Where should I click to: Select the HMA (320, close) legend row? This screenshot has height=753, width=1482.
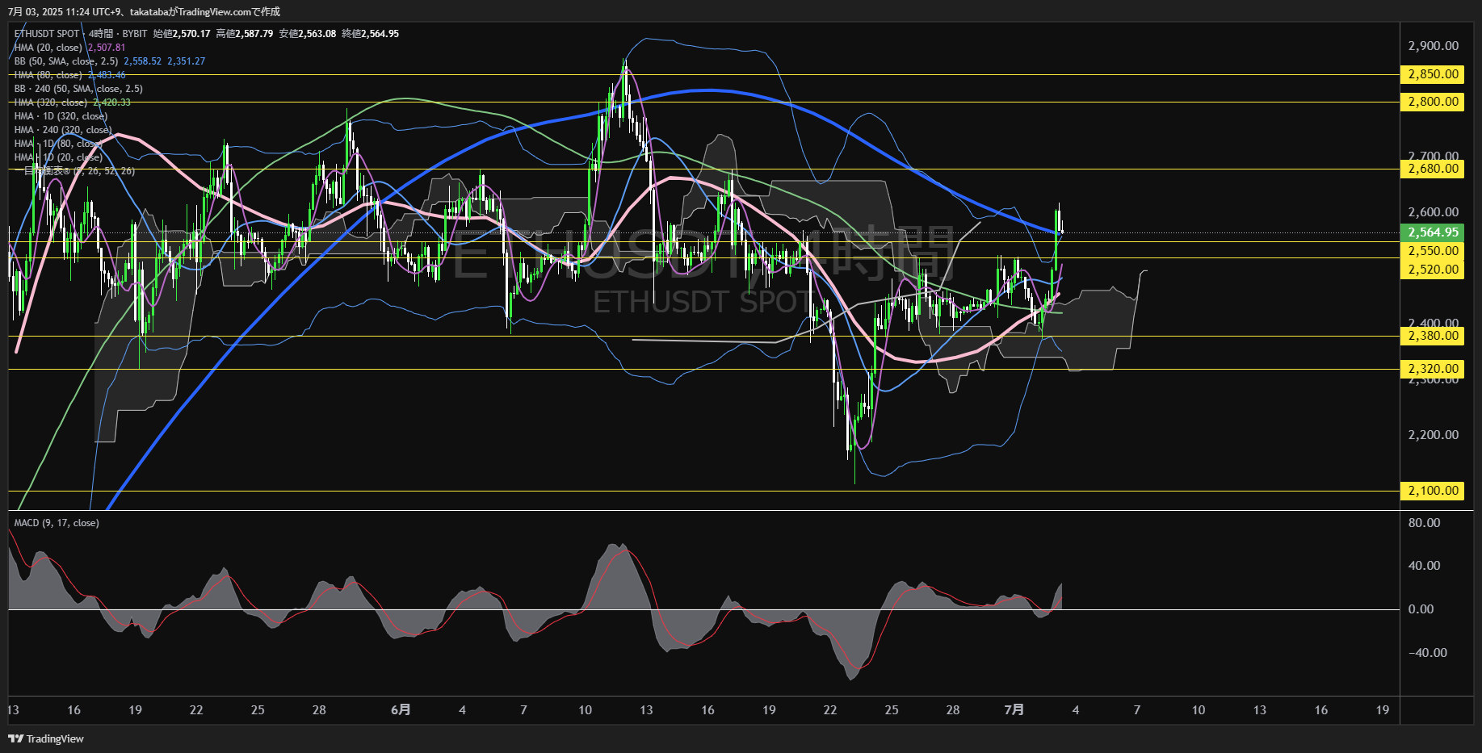coord(50,102)
